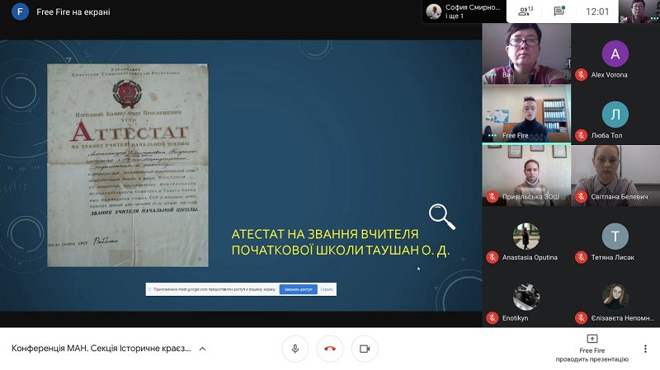Click the blue stop sharing access button
Image resolution: width=660 pixels, height=370 pixels.
[x=298, y=289]
